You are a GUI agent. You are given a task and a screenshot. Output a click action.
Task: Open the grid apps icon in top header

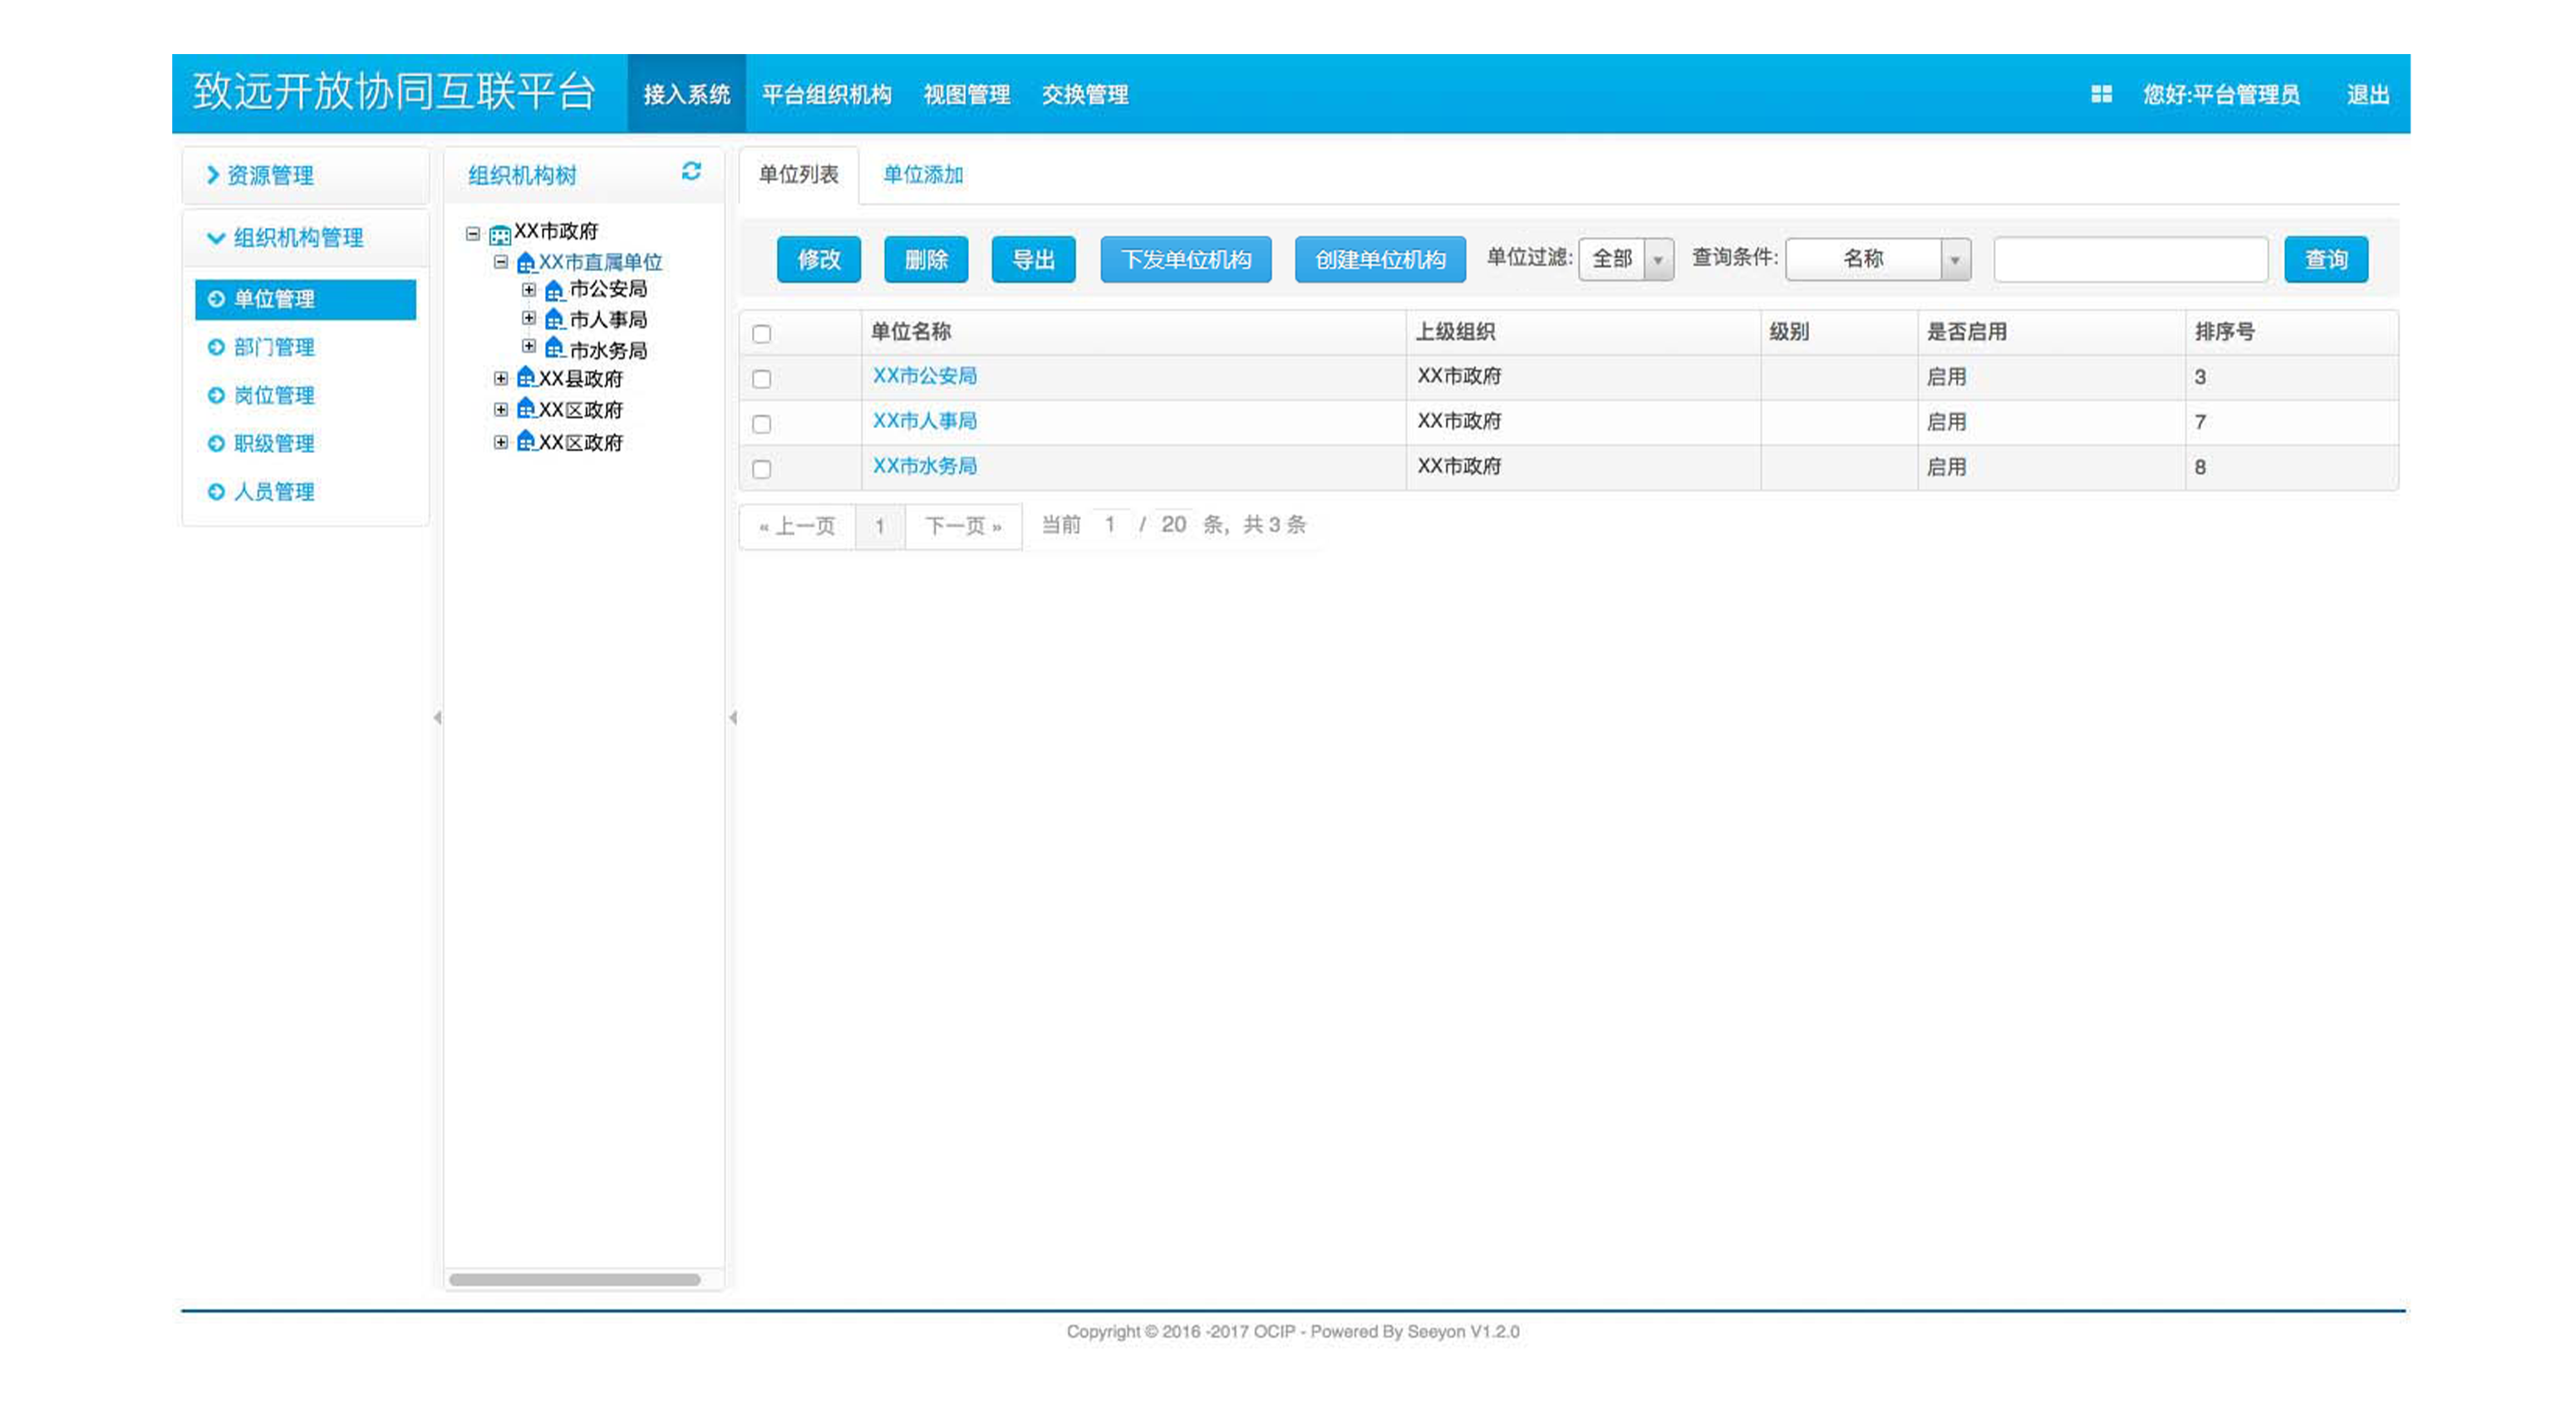click(x=2102, y=93)
